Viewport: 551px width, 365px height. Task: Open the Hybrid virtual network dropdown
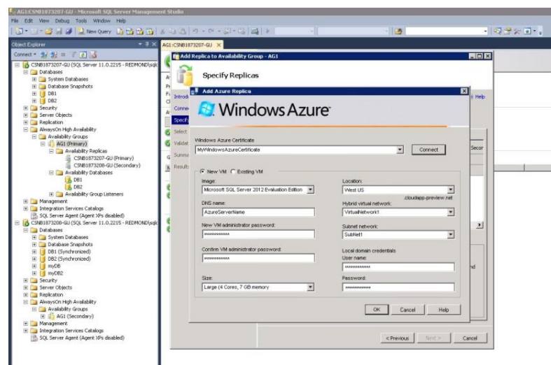click(x=450, y=213)
